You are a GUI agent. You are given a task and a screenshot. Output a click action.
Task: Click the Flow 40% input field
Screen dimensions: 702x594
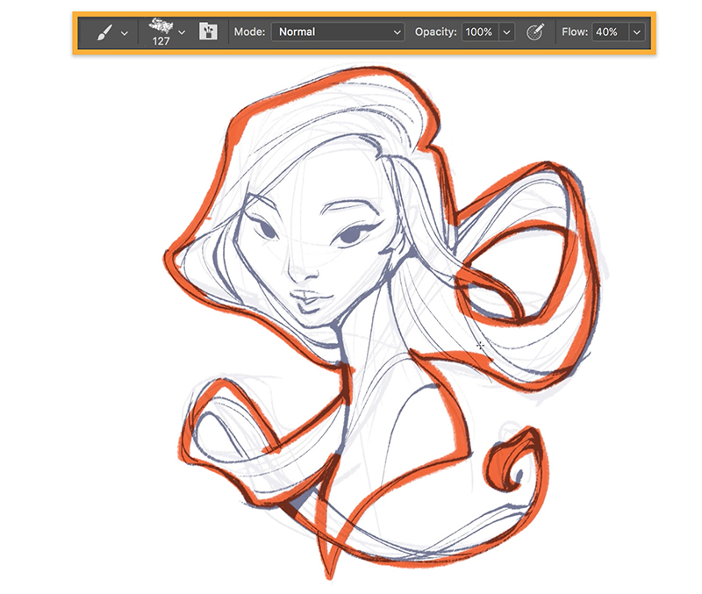pyautogui.click(x=608, y=32)
